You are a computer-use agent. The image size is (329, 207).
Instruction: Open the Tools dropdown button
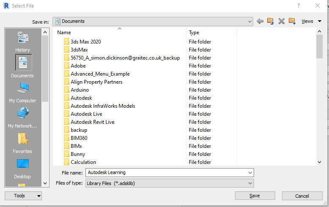click(x=23, y=196)
